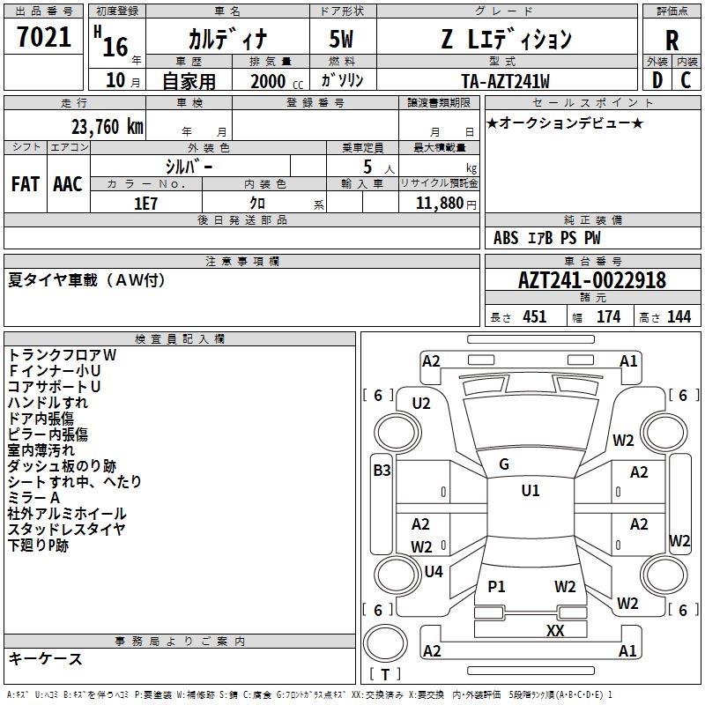
Task: Click the front-left wheel circle in diagram
Action: point(398,433)
